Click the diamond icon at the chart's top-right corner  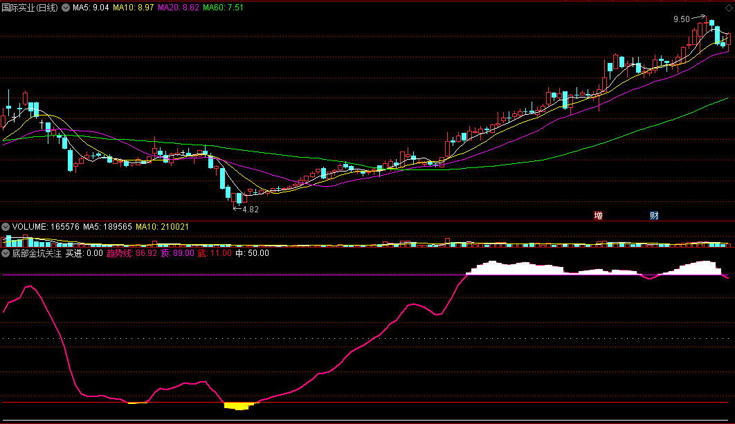click(729, 8)
